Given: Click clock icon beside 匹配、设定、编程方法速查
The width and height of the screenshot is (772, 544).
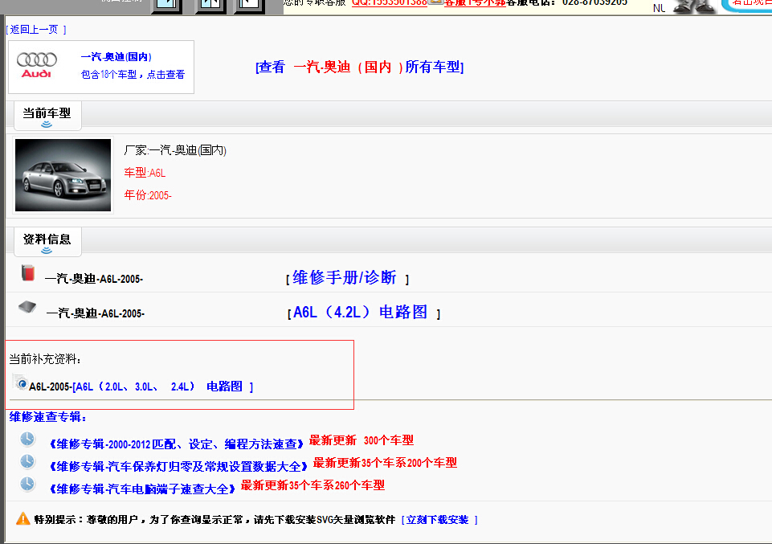Looking at the screenshot, I should [x=27, y=438].
